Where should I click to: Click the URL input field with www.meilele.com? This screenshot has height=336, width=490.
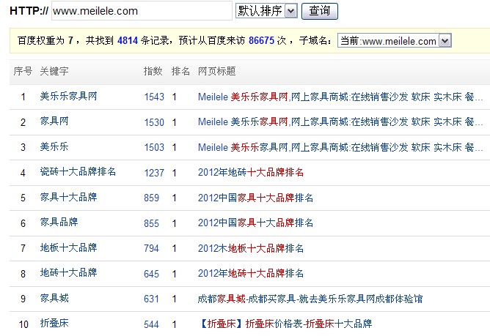[x=142, y=11]
